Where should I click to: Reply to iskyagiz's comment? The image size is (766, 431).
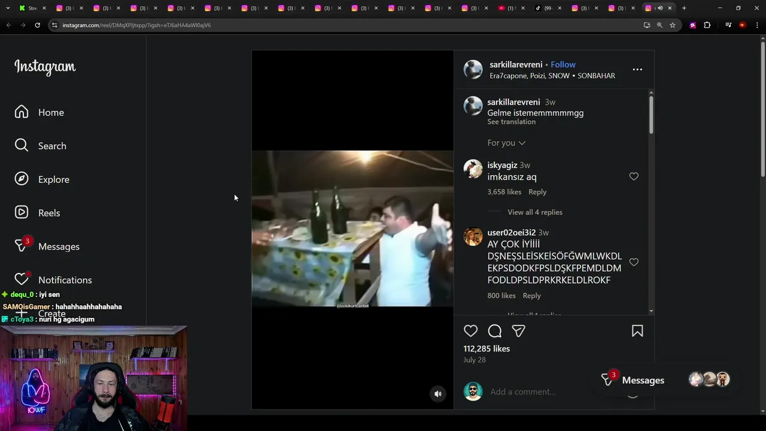pos(537,192)
